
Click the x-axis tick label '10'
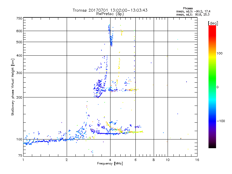[168, 160]
